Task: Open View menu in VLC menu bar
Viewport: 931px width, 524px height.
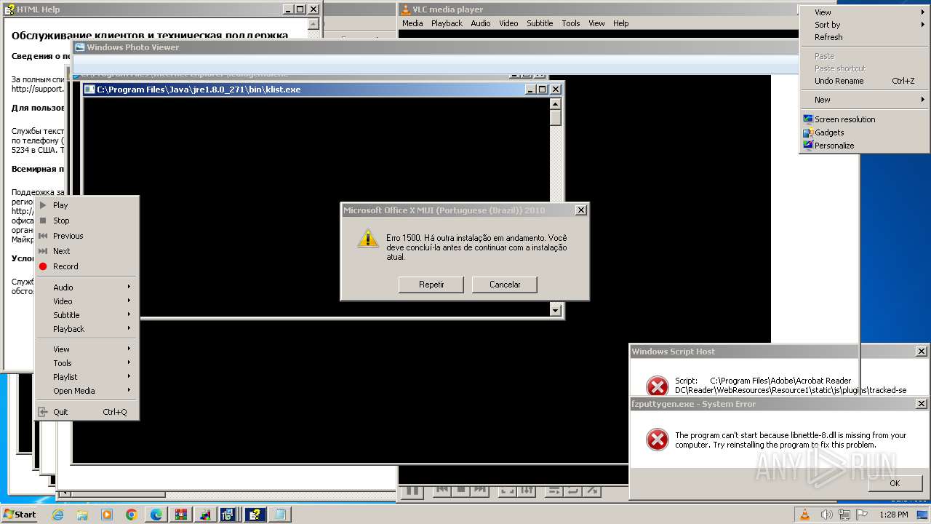Action: click(x=596, y=23)
